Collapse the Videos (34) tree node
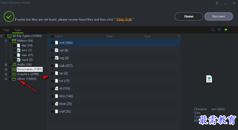This screenshot has height=130, width=238. 6,41
